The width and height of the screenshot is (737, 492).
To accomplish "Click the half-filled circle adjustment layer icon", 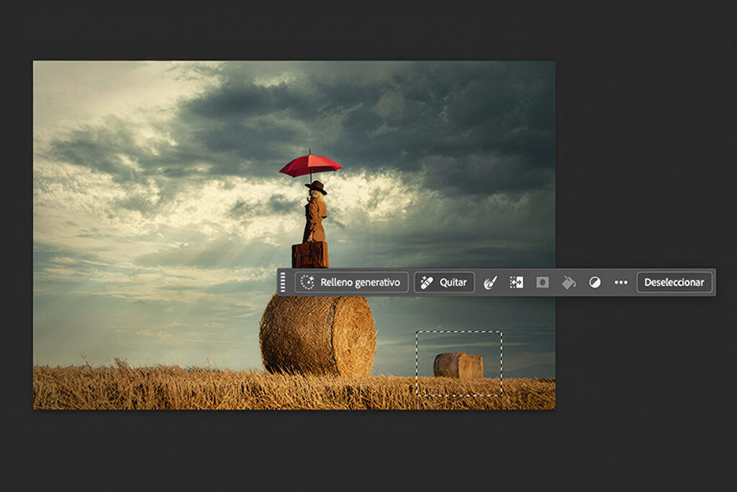I will [x=594, y=282].
